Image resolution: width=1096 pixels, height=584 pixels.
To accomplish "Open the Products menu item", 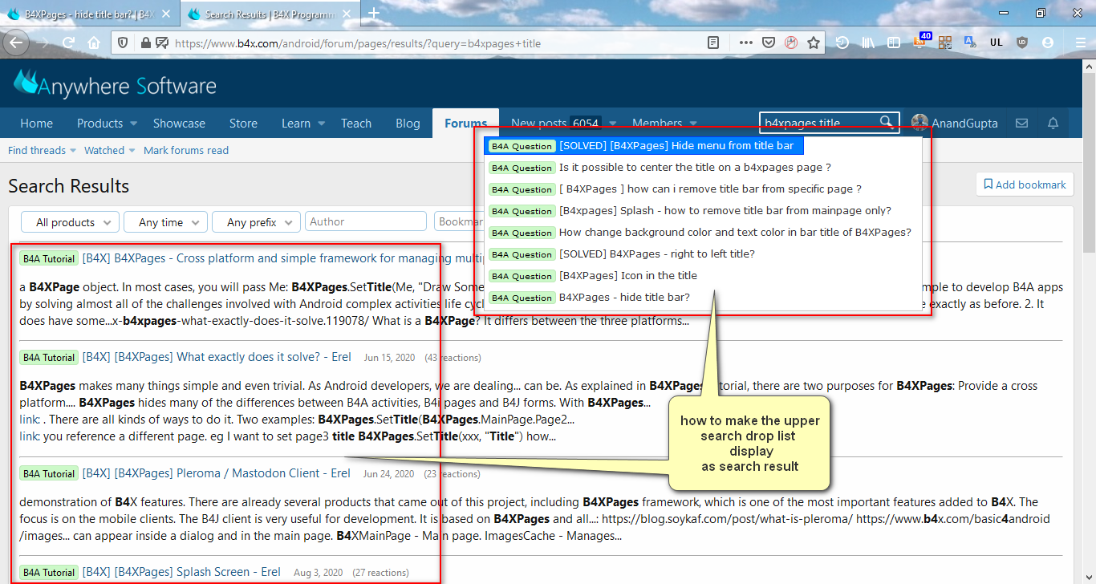I will (x=99, y=124).
